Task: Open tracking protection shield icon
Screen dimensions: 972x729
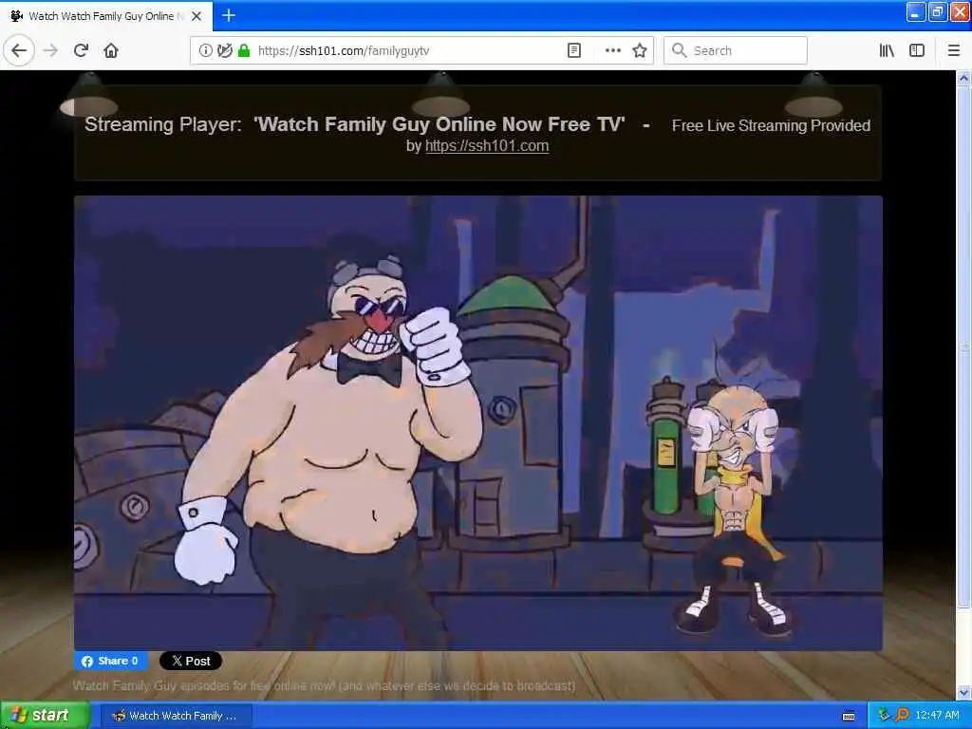Action: coord(225,50)
